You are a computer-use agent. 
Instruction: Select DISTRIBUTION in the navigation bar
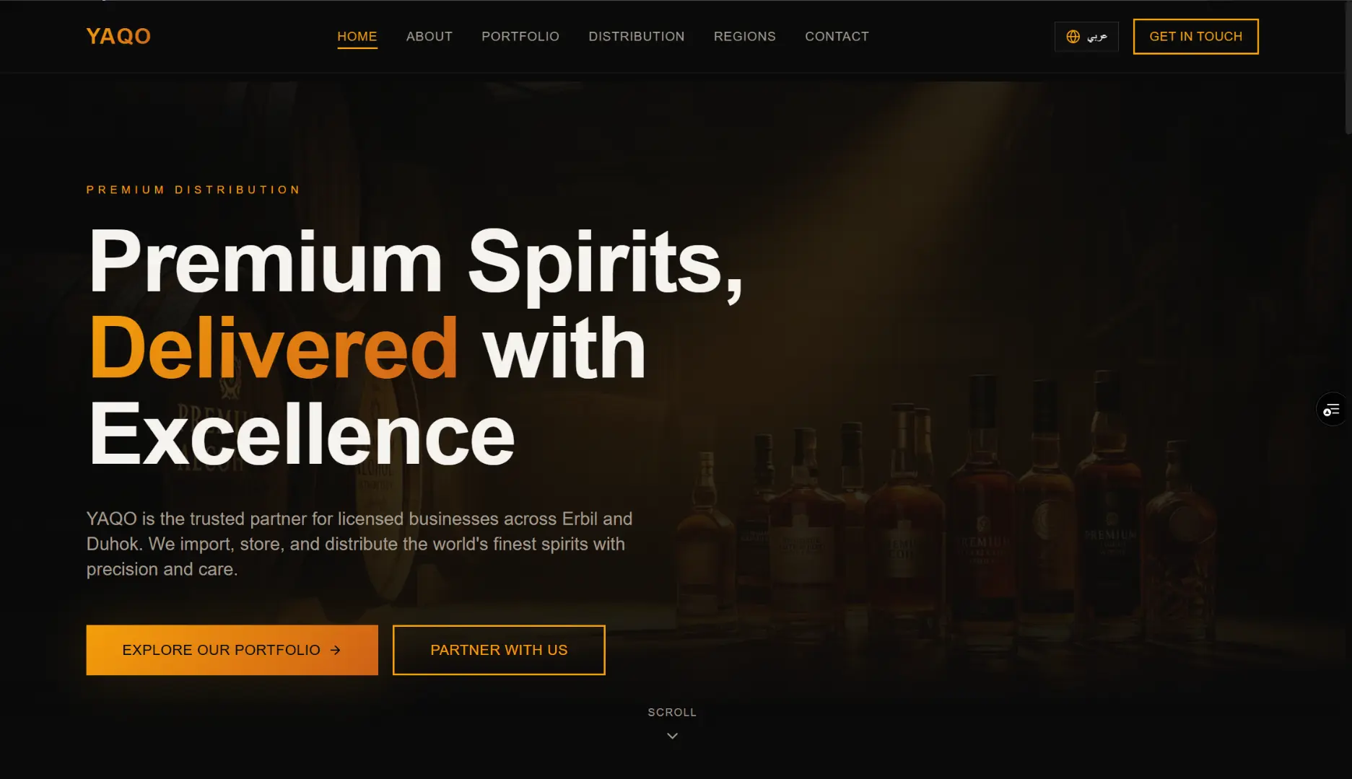pos(637,36)
